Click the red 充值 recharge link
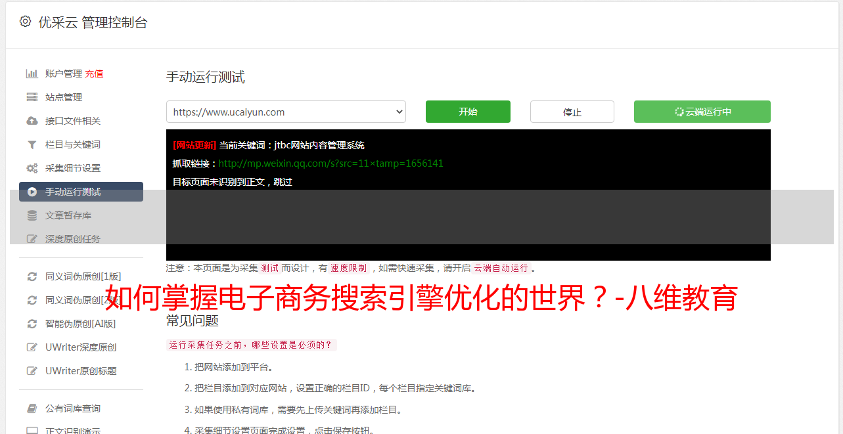The width and height of the screenshot is (843, 434). click(x=94, y=74)
